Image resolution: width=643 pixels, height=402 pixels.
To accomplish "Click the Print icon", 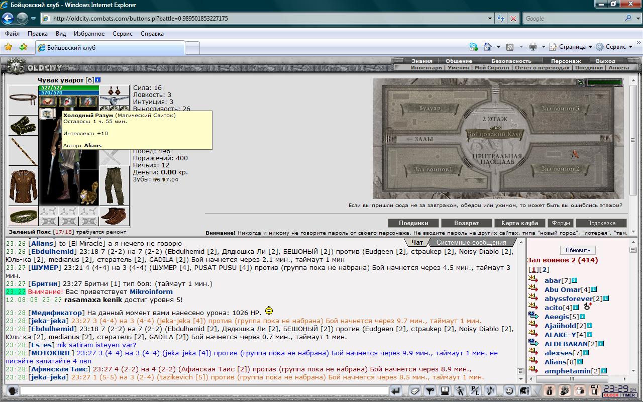I will point(533,47).
